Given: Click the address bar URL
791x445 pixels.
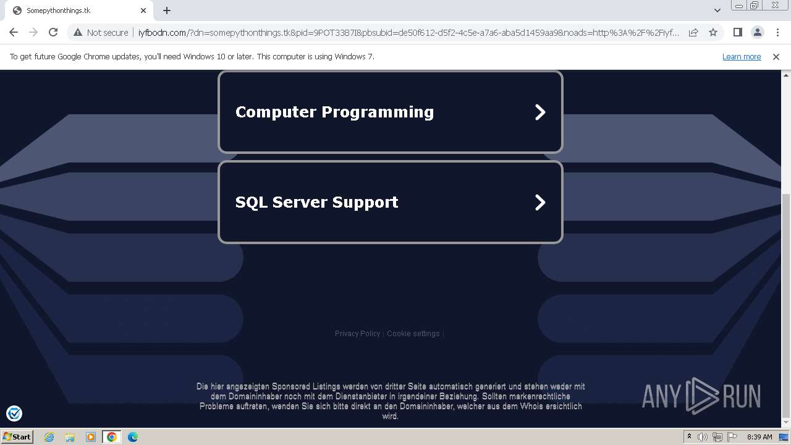Looking at the screenshot, I should click(x=408, y=32).
